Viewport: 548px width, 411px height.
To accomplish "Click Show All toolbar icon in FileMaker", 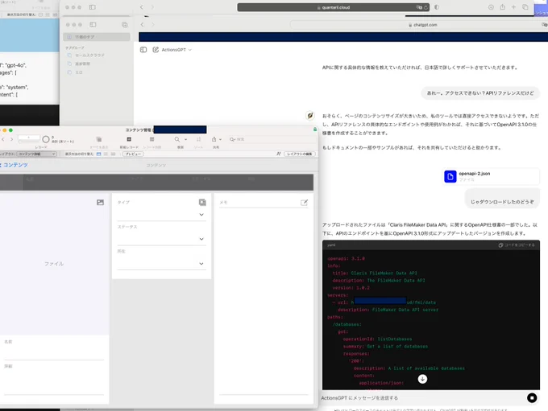I will pyautogui.click(x=99, y=140).
